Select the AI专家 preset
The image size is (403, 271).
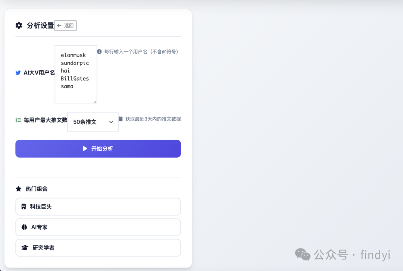(x=98, y=227)
